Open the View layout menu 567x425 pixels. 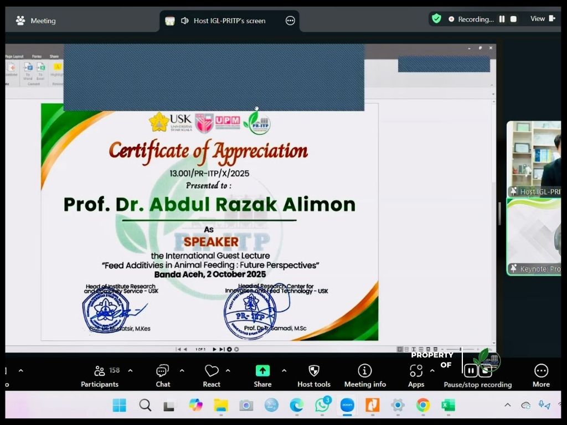[542, 19]
